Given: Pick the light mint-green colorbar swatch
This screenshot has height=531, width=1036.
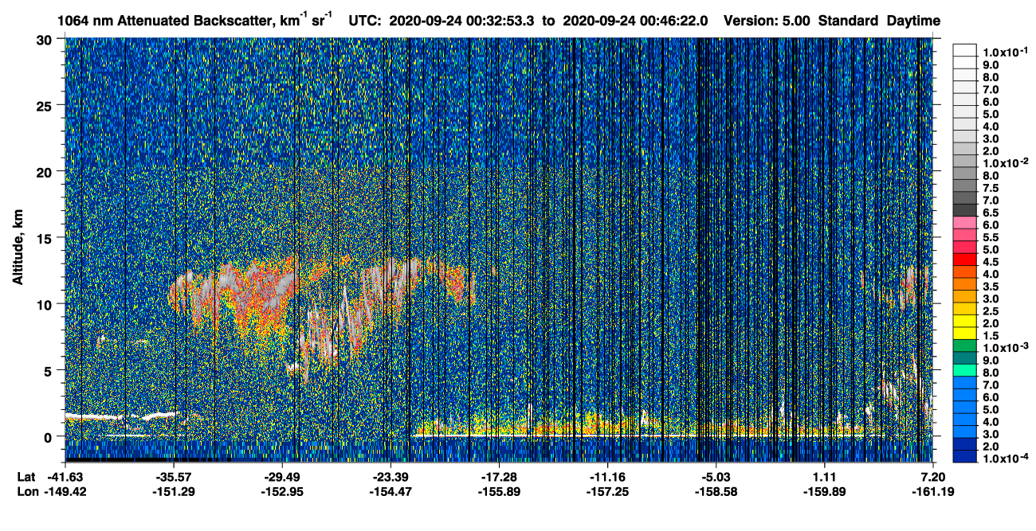Looking at the screenshot, I should tap(964, 372).
